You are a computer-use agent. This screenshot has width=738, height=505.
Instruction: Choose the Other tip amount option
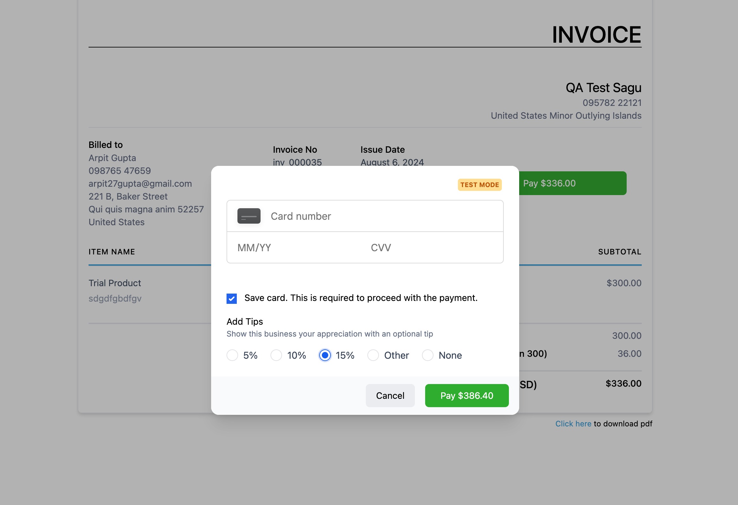[373, 355]
